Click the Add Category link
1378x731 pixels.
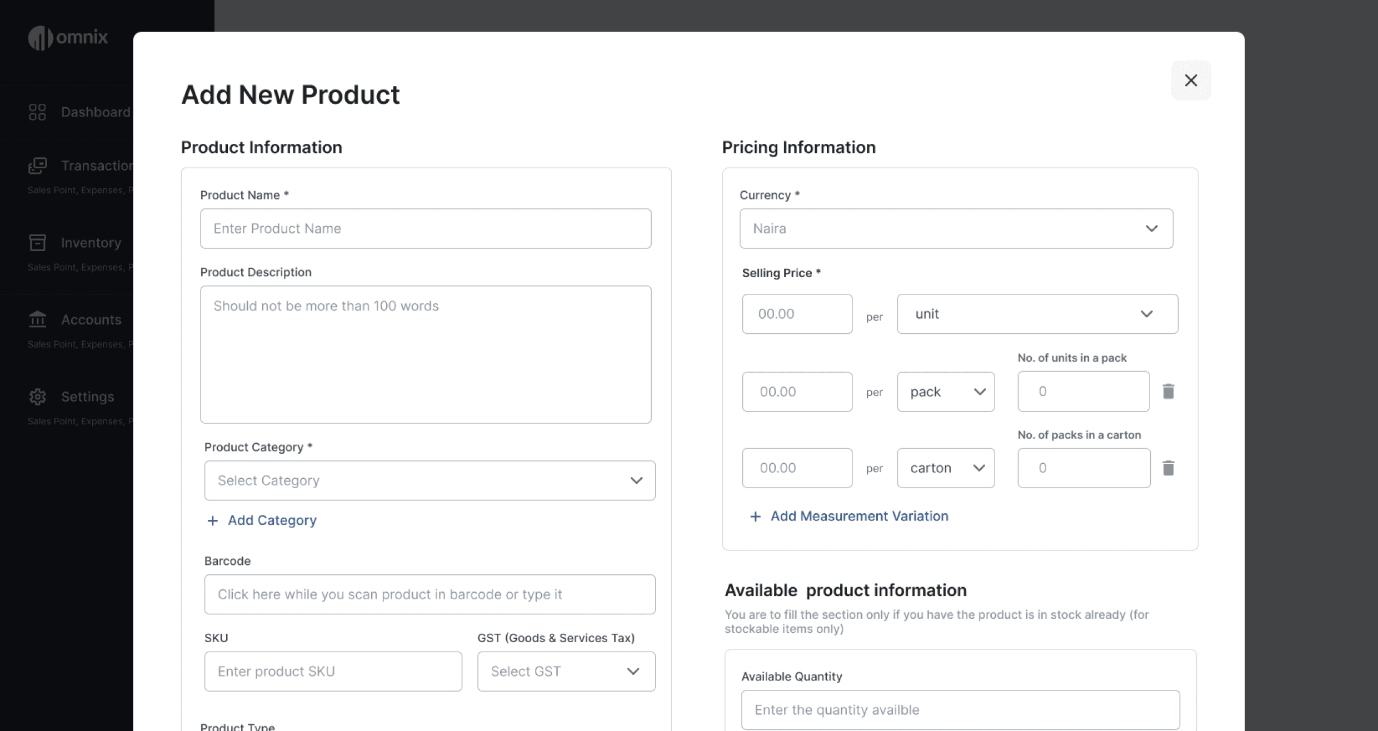pyautogui.click(x=272, y=520)
